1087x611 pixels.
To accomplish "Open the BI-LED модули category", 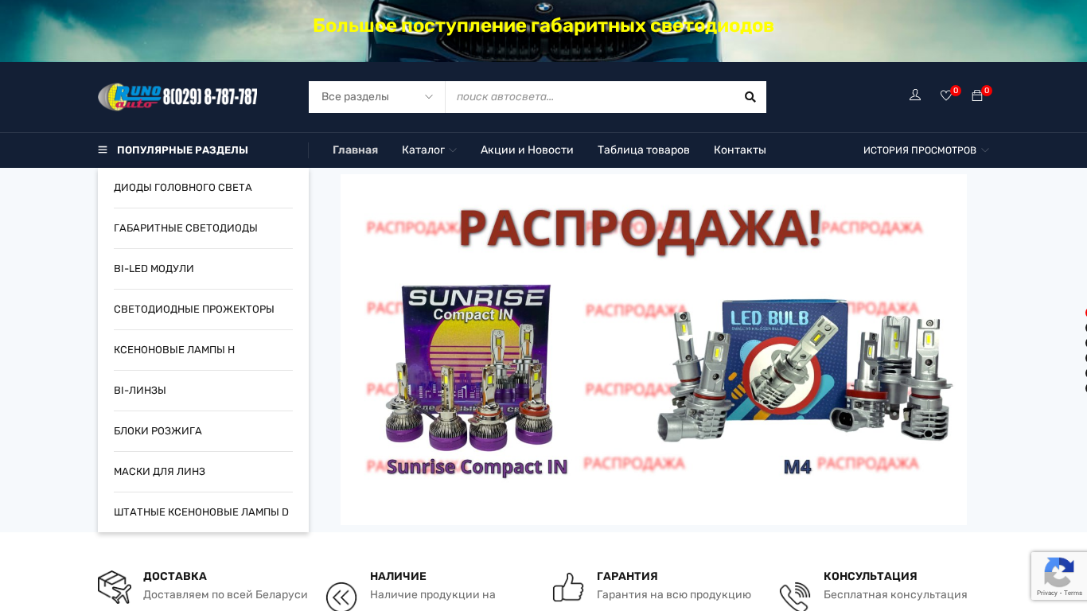I will (x=203, y=269).
